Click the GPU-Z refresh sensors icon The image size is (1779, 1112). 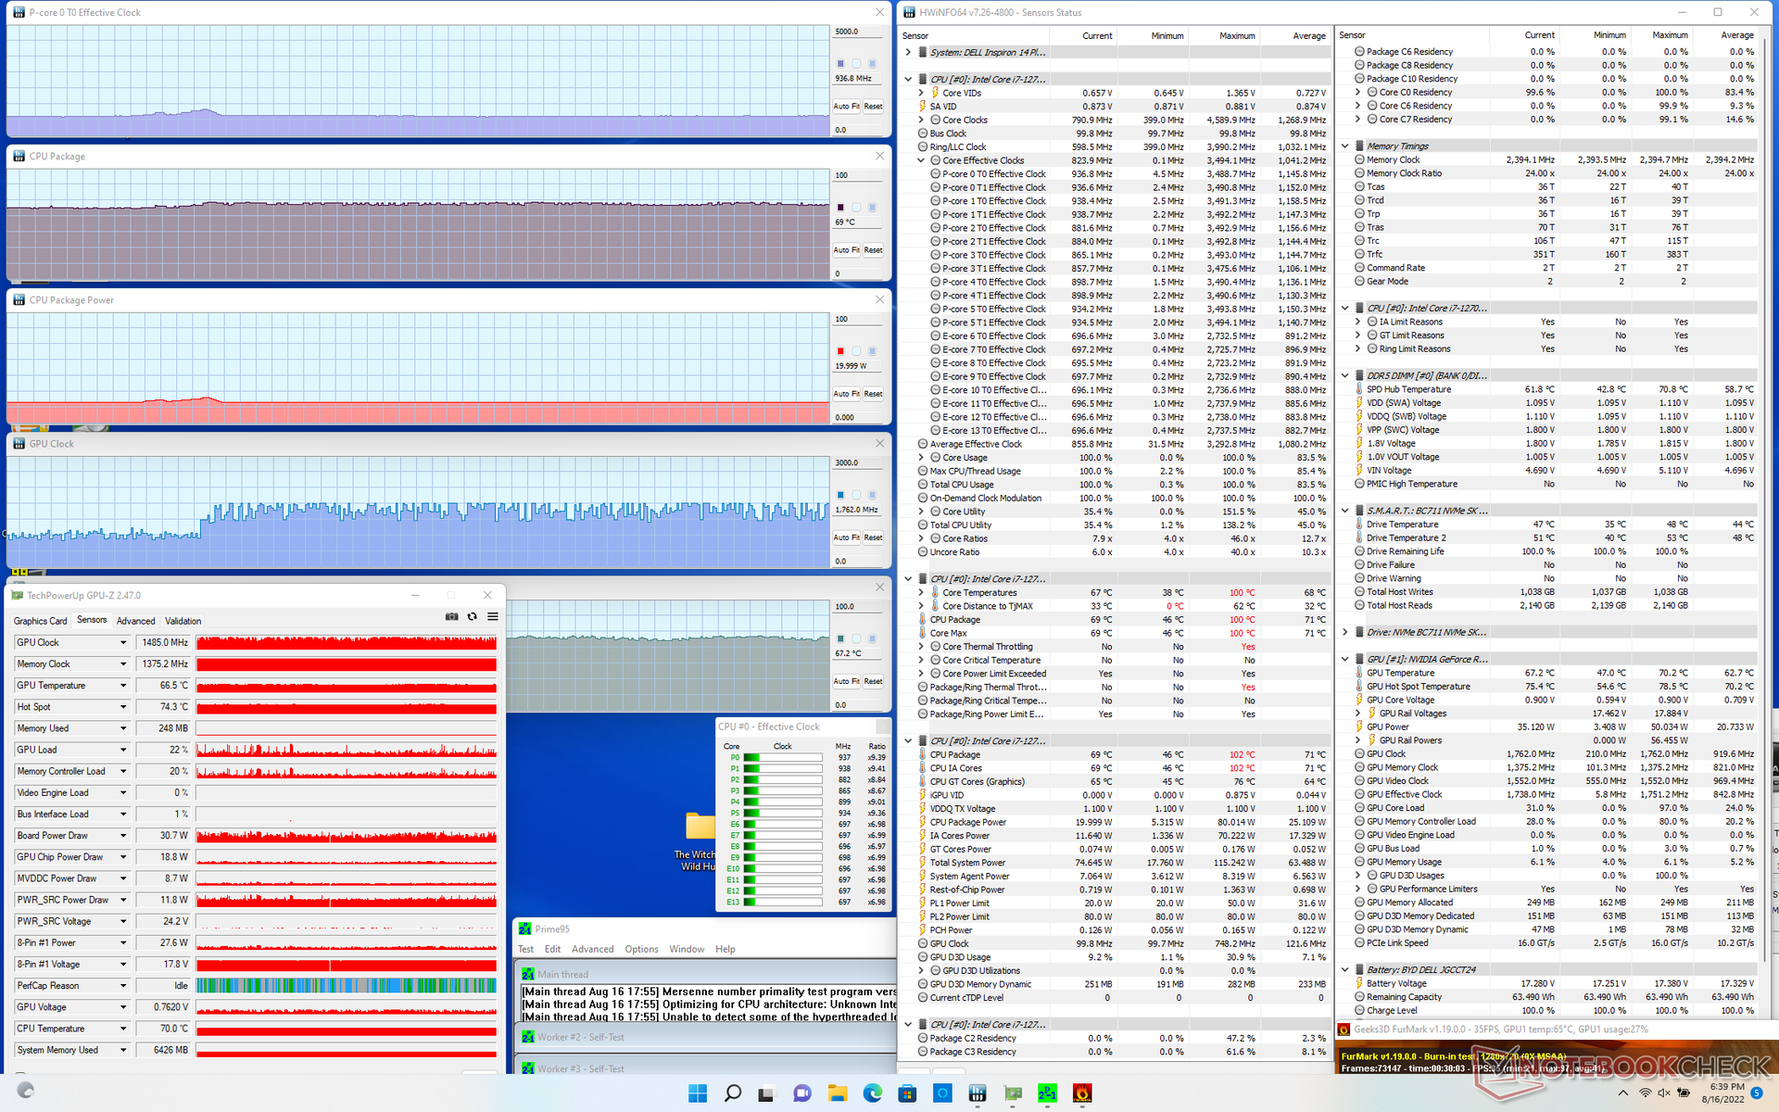point(472,616)
